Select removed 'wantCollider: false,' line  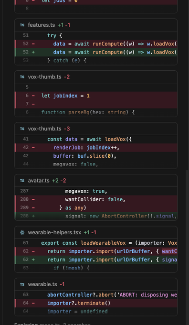[96, 199]
